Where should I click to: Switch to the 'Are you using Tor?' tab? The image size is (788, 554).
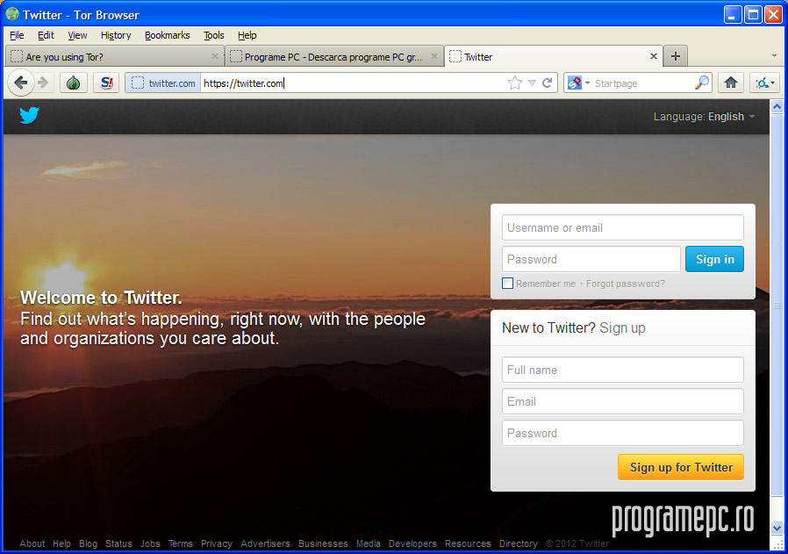(x=115, y=56)
